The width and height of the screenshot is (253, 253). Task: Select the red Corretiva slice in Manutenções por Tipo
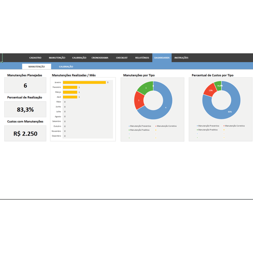point(139,100)
